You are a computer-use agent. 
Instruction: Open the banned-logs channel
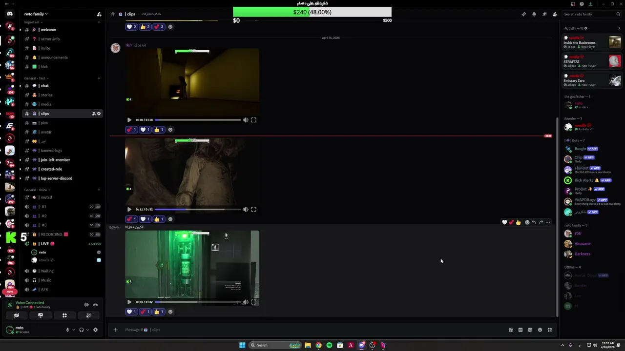pyautogui.click(x=62, y=151)
